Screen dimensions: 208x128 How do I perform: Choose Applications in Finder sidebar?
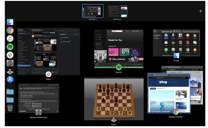coord(157,35)
